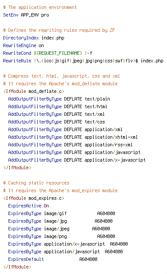
Task: Click the DEFLATE text/css line
Action: point(57,122)
